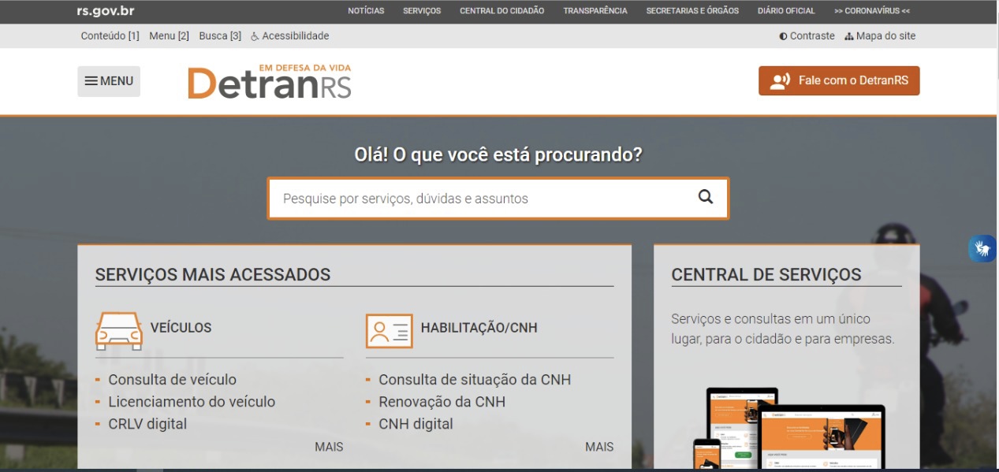
Task: Open >> CORONAVÍRUS << link
Action: [872, 11]
